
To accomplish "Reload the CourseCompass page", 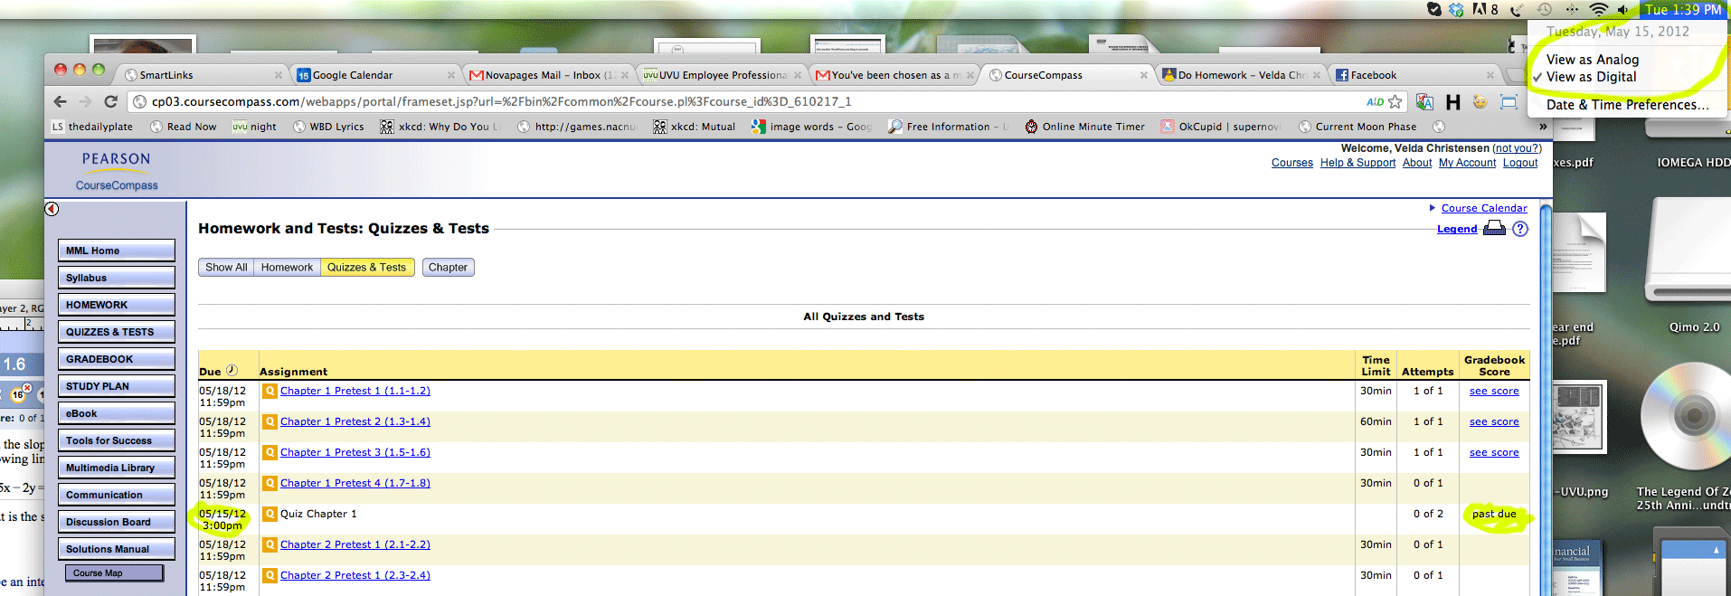I will [110, 101].
